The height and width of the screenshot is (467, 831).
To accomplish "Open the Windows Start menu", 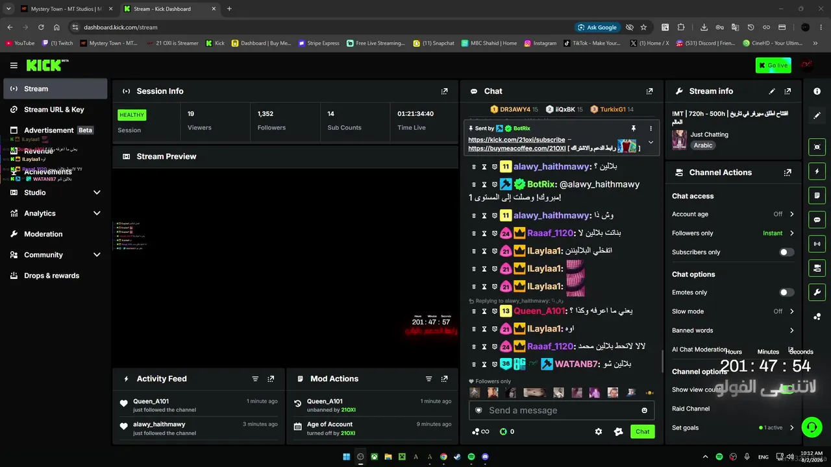I will 347,457.
